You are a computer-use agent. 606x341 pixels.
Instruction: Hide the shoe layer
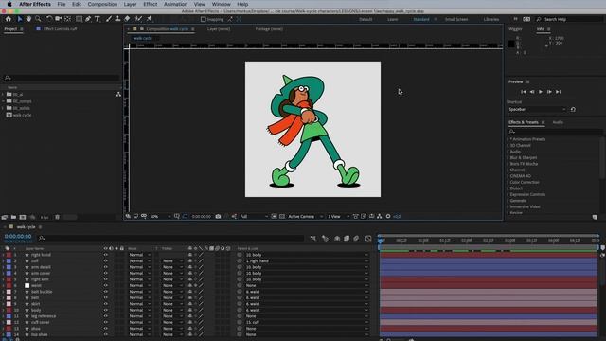(x=105, y=329)
